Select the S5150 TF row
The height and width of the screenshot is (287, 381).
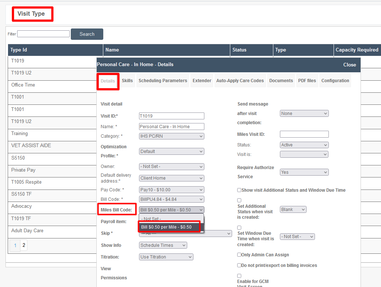coord(52,196)
